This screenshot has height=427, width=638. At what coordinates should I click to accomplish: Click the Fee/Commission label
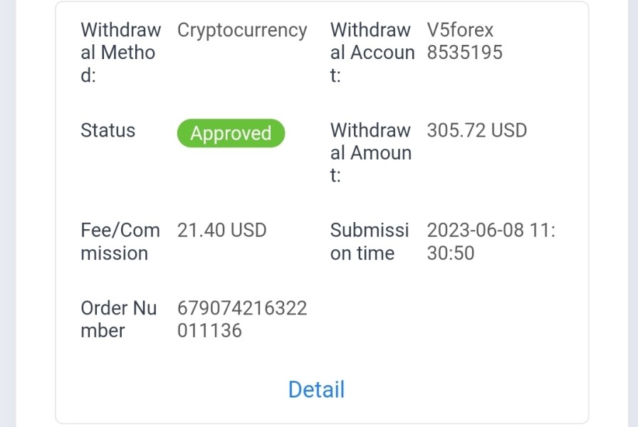tap(120, 241)
